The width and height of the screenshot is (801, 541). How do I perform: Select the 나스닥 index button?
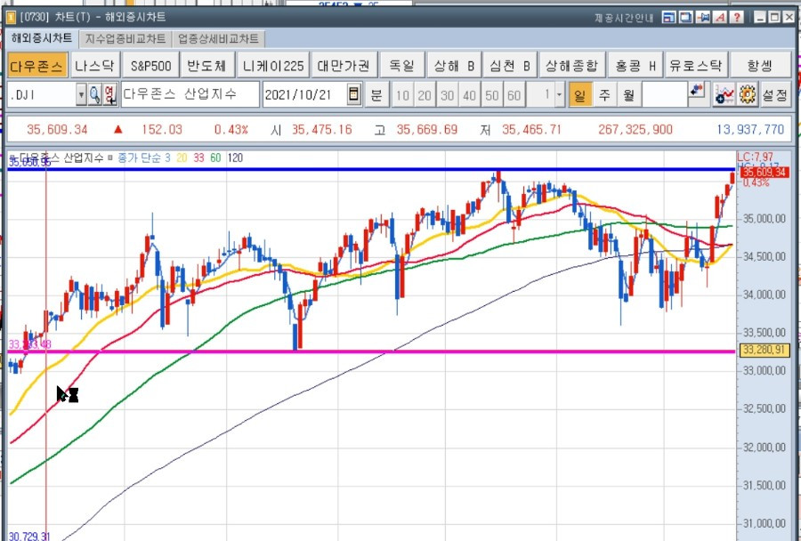[95, 65]
